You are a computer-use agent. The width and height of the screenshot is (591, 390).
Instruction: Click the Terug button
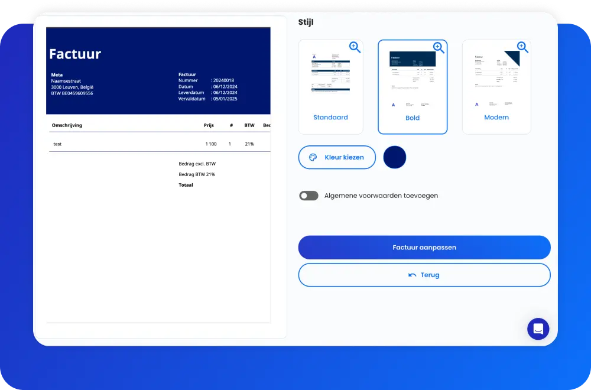424,274
